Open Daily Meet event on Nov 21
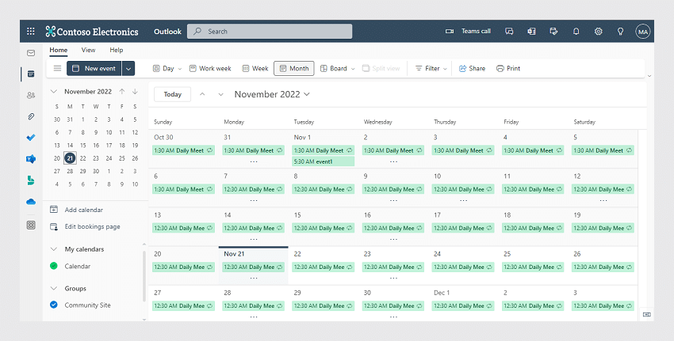 [253, 267]
